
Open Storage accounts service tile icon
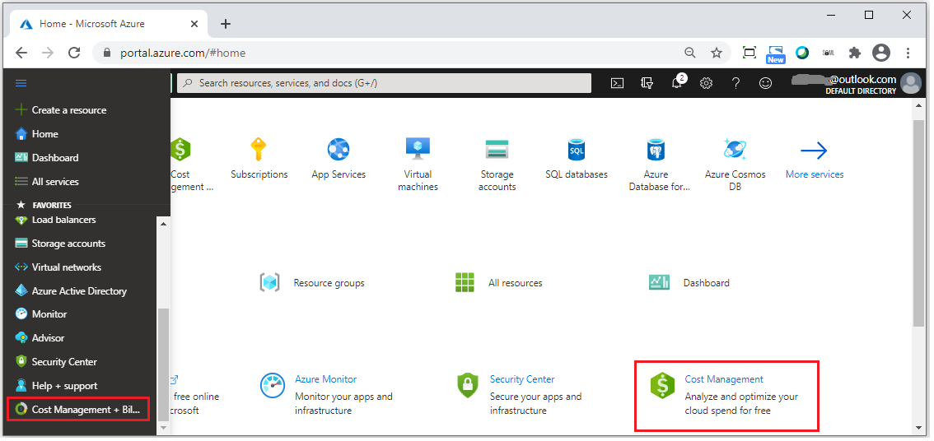496,150
